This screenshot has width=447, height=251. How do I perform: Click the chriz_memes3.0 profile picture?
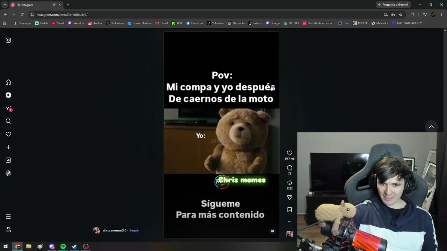(96, 230)
